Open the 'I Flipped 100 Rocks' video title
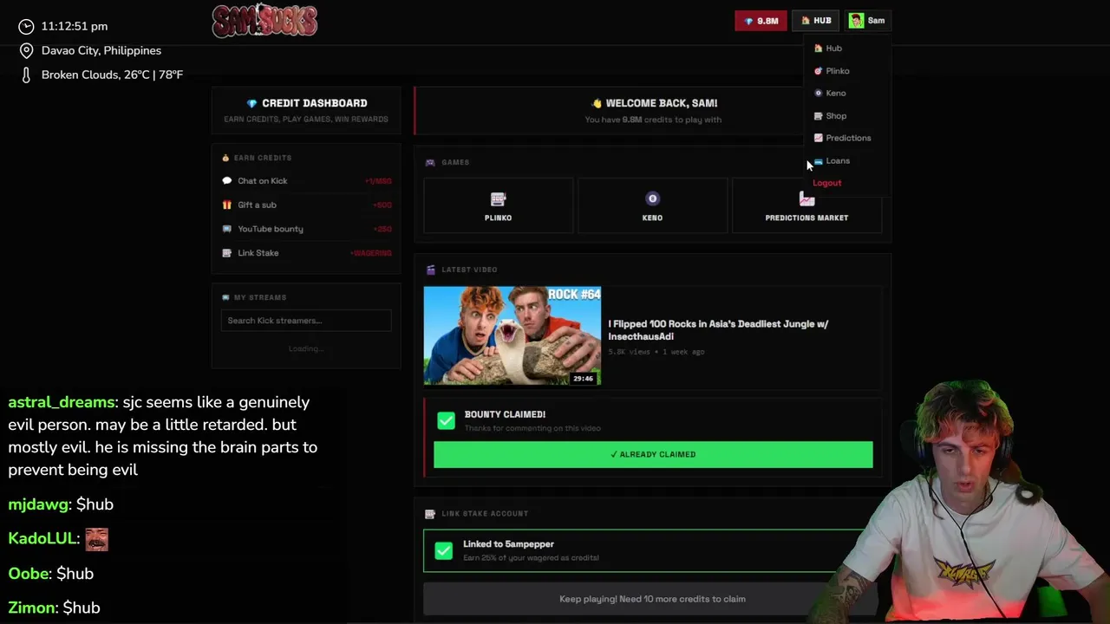 point(718,330)
